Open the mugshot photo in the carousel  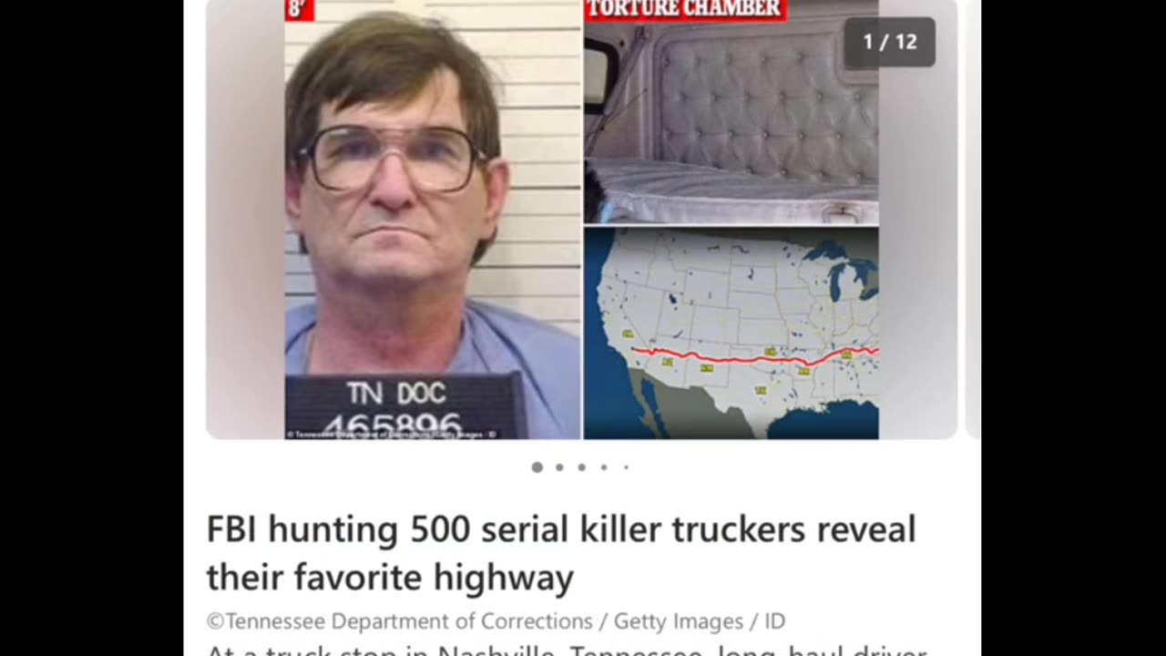[433, 220]
